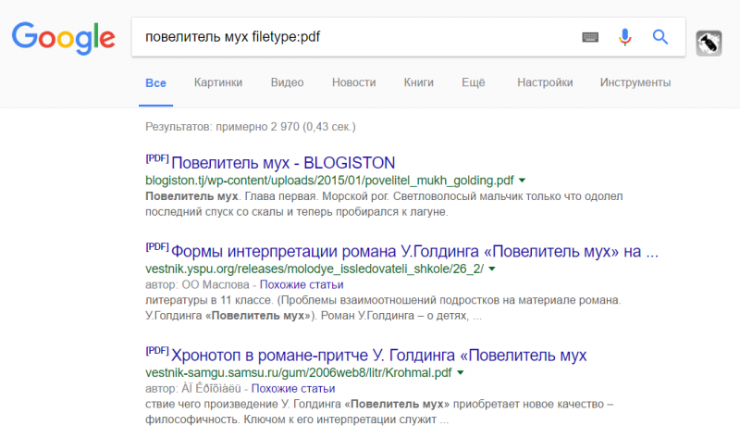Show the Инструменты search tools
The image size is (740, 438).
point(635,82)
